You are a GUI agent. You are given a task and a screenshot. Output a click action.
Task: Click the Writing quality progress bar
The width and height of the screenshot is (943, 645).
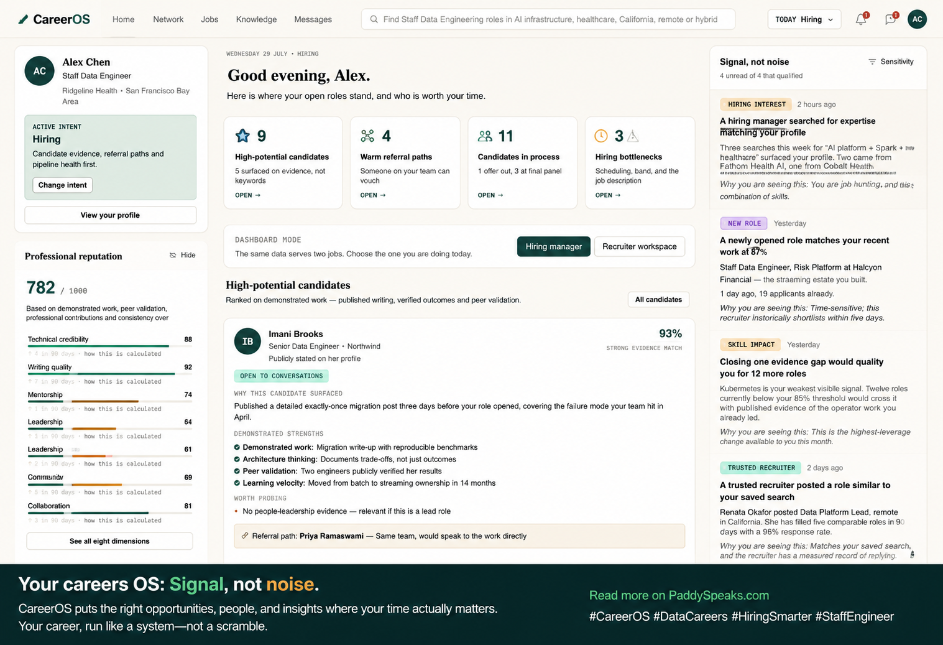point(109,374)
